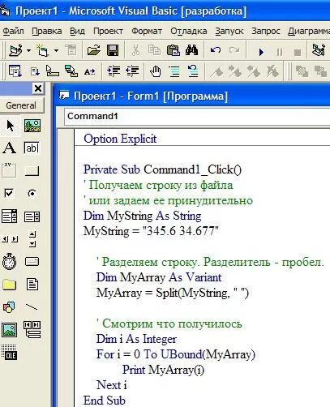Select the HScrollBar control tool
Screen dimensions: 330x407
10,239
